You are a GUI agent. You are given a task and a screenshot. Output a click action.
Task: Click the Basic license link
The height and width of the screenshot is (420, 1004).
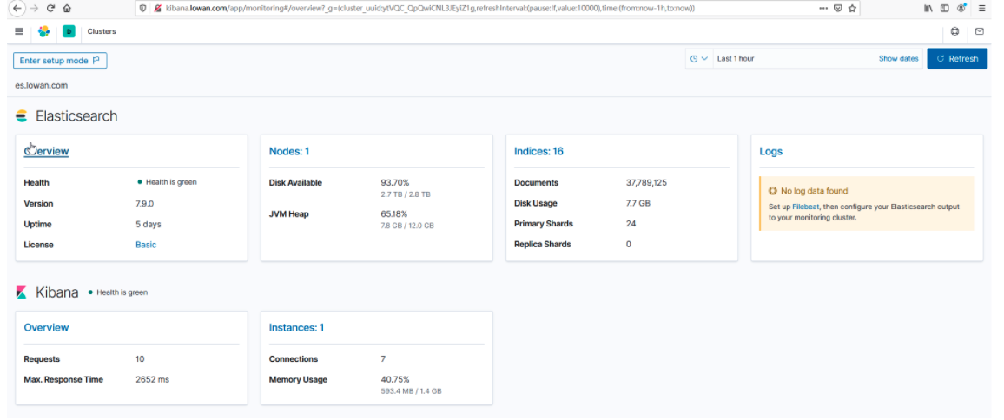tap(145, 245)
